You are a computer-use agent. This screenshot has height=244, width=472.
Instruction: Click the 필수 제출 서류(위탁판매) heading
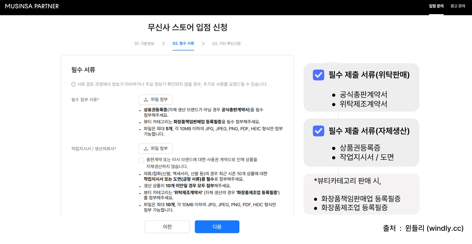[x=369, y=75]
